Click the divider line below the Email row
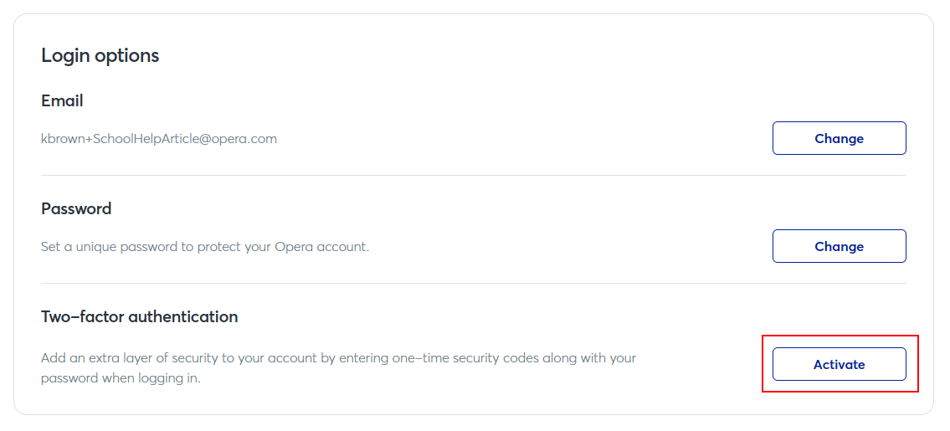The image size is (950, 431). click(473, 175)
